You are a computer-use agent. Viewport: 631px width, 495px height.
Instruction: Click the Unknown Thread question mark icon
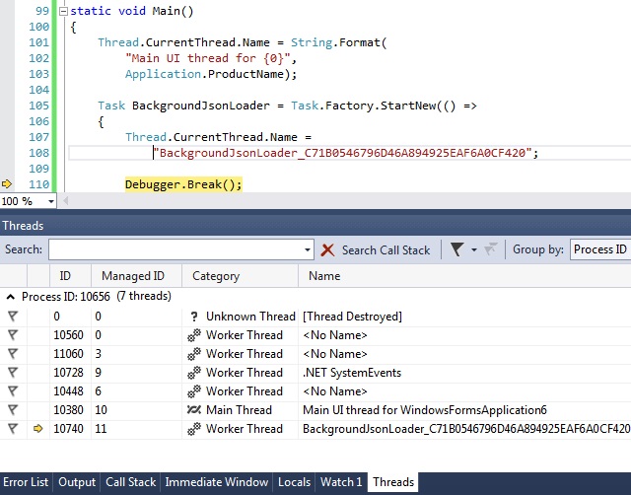coord(194,317)
